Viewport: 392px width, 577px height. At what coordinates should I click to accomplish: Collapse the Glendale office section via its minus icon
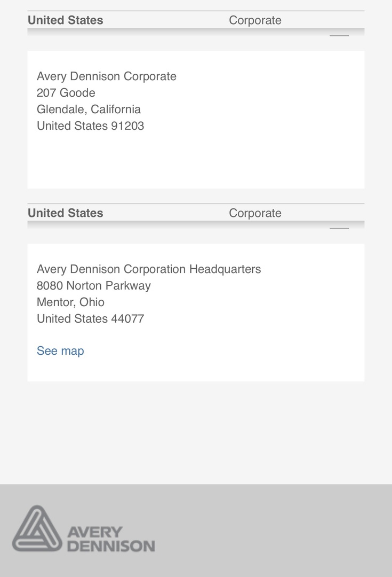coord(339,35)
